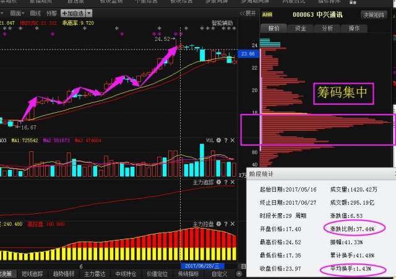
Task: Click help icon on 主力控盘 panel
Action: (x=225, y=223)
